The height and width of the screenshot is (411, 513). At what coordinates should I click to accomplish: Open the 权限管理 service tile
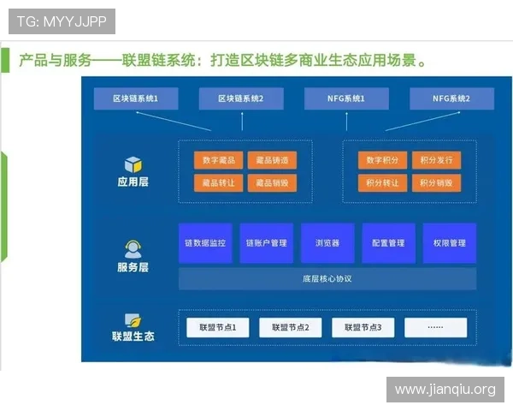point(450,243)
